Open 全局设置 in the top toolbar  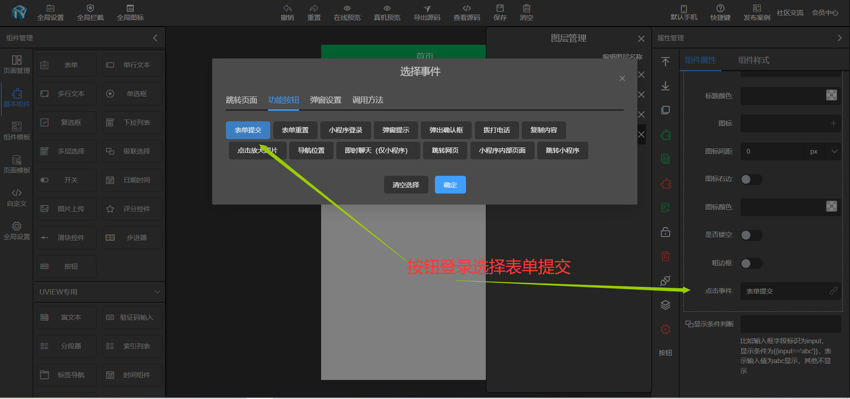click(x=50, y=13)
